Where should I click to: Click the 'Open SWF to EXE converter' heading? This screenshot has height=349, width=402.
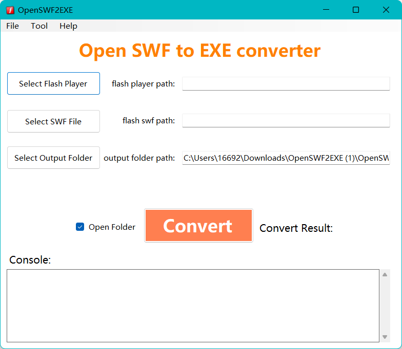pyautogui.click(x=200, y=51)
